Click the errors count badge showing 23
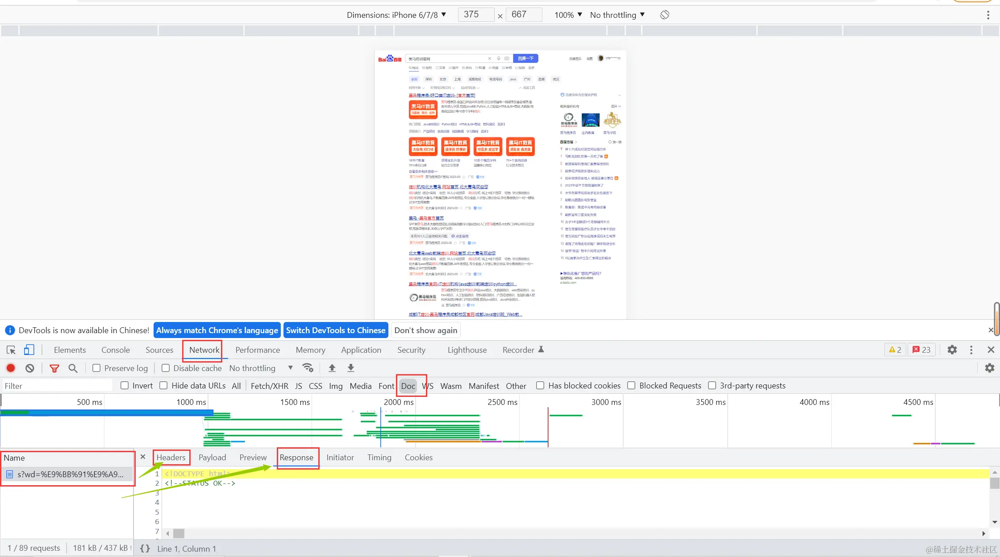 point(922,350)
